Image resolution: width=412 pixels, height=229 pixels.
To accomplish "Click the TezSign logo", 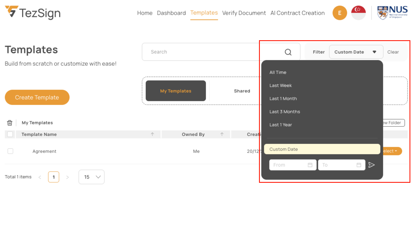I will [x=33, y=13].
